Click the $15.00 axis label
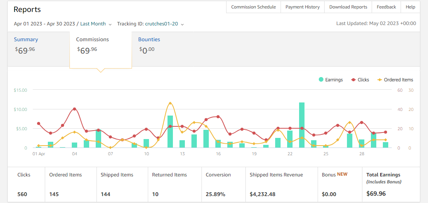 [x=20, y=90]
